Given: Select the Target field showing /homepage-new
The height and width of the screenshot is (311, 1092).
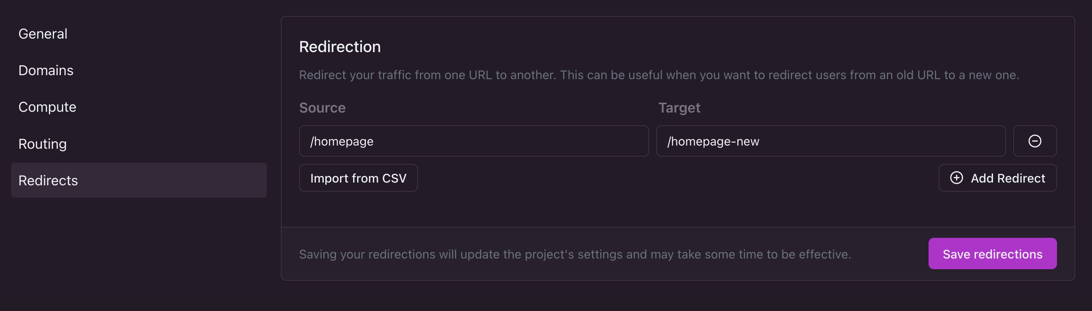Looking at the screenshot, I should tap(830, 141).
